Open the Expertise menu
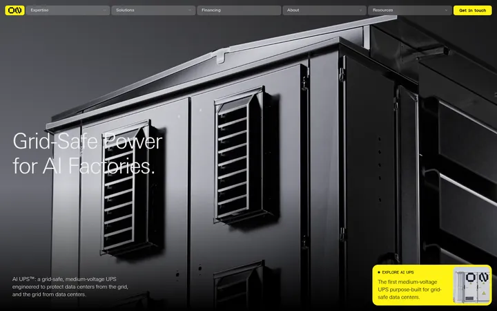The image size is (497, 311). [68, 10]
